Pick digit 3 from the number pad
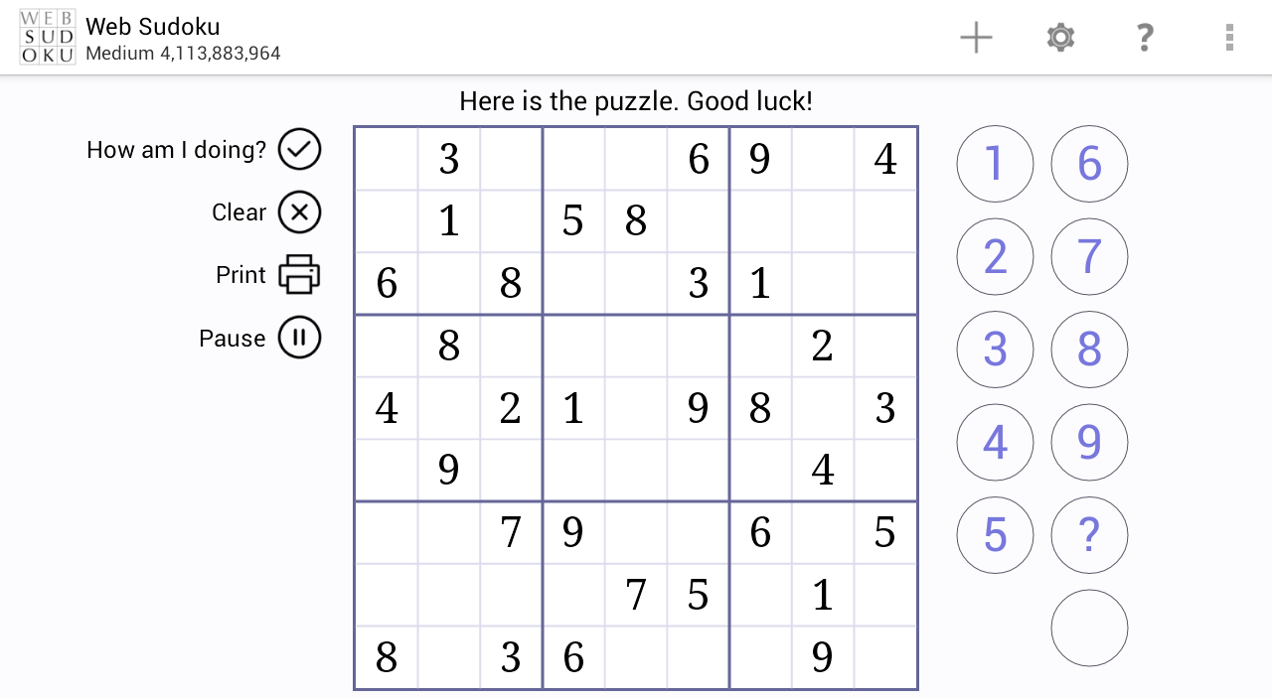1272x698 pixels. pyautogui.click(x=995, y=349)
